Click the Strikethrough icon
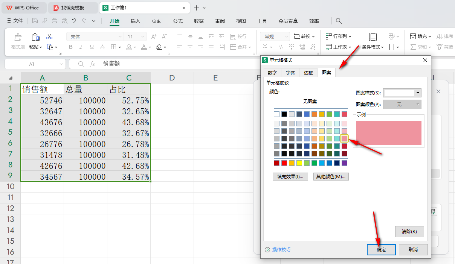 pyautogui.click(x=102, y=47)
